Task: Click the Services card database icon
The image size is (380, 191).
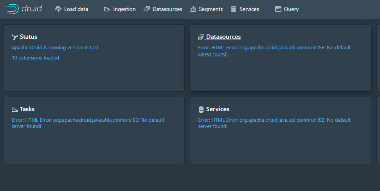Action: [x=201, y=110]
